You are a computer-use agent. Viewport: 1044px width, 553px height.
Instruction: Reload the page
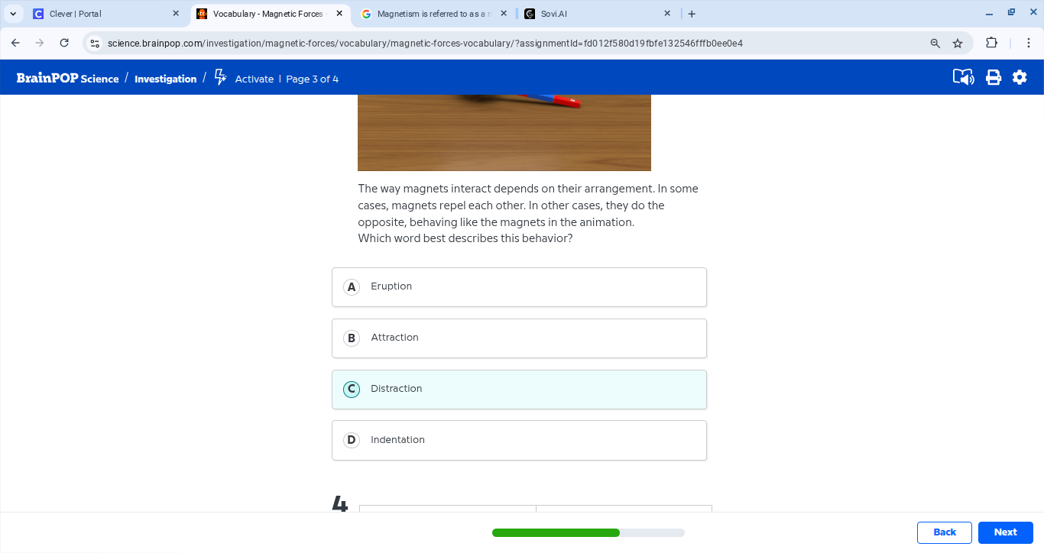64,43
